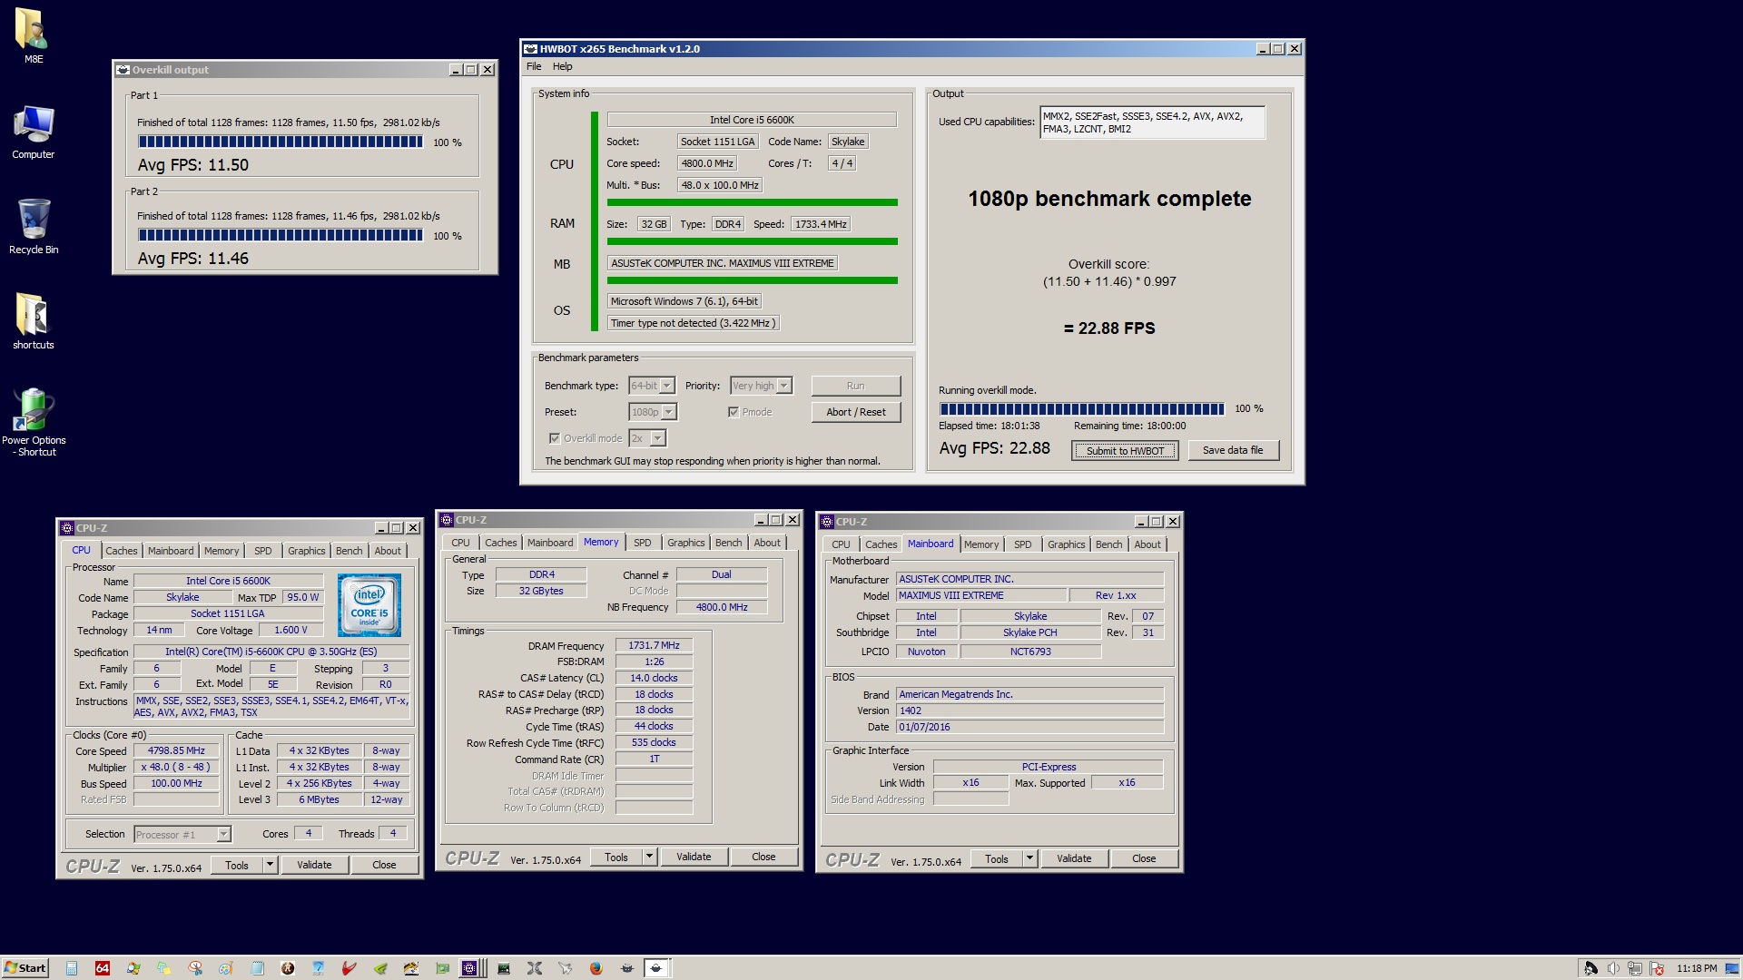Viewport: 1743px width, 980px height.
Task: Click the active HWBOT benchmark taskbar button
Action: coord(656,968)
